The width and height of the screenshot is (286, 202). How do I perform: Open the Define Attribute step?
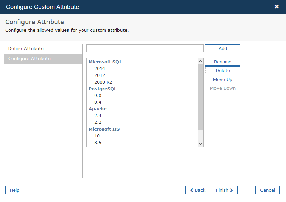(43, 49)
